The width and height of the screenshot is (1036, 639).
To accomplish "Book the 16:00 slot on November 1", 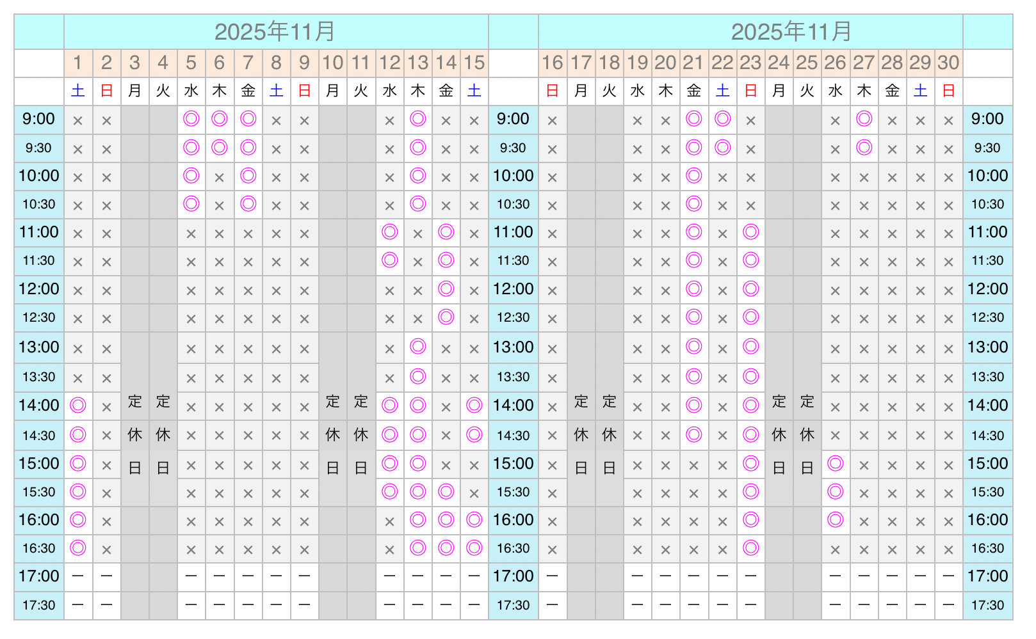I will (x=77, y=520).
